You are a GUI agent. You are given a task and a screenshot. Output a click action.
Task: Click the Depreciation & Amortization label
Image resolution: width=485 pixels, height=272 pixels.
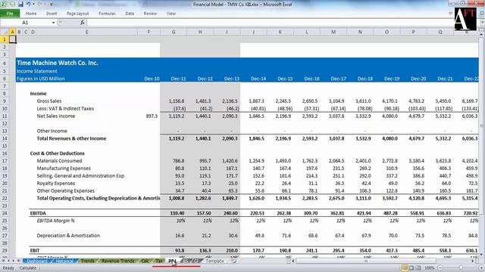click(x=68, y=236)
